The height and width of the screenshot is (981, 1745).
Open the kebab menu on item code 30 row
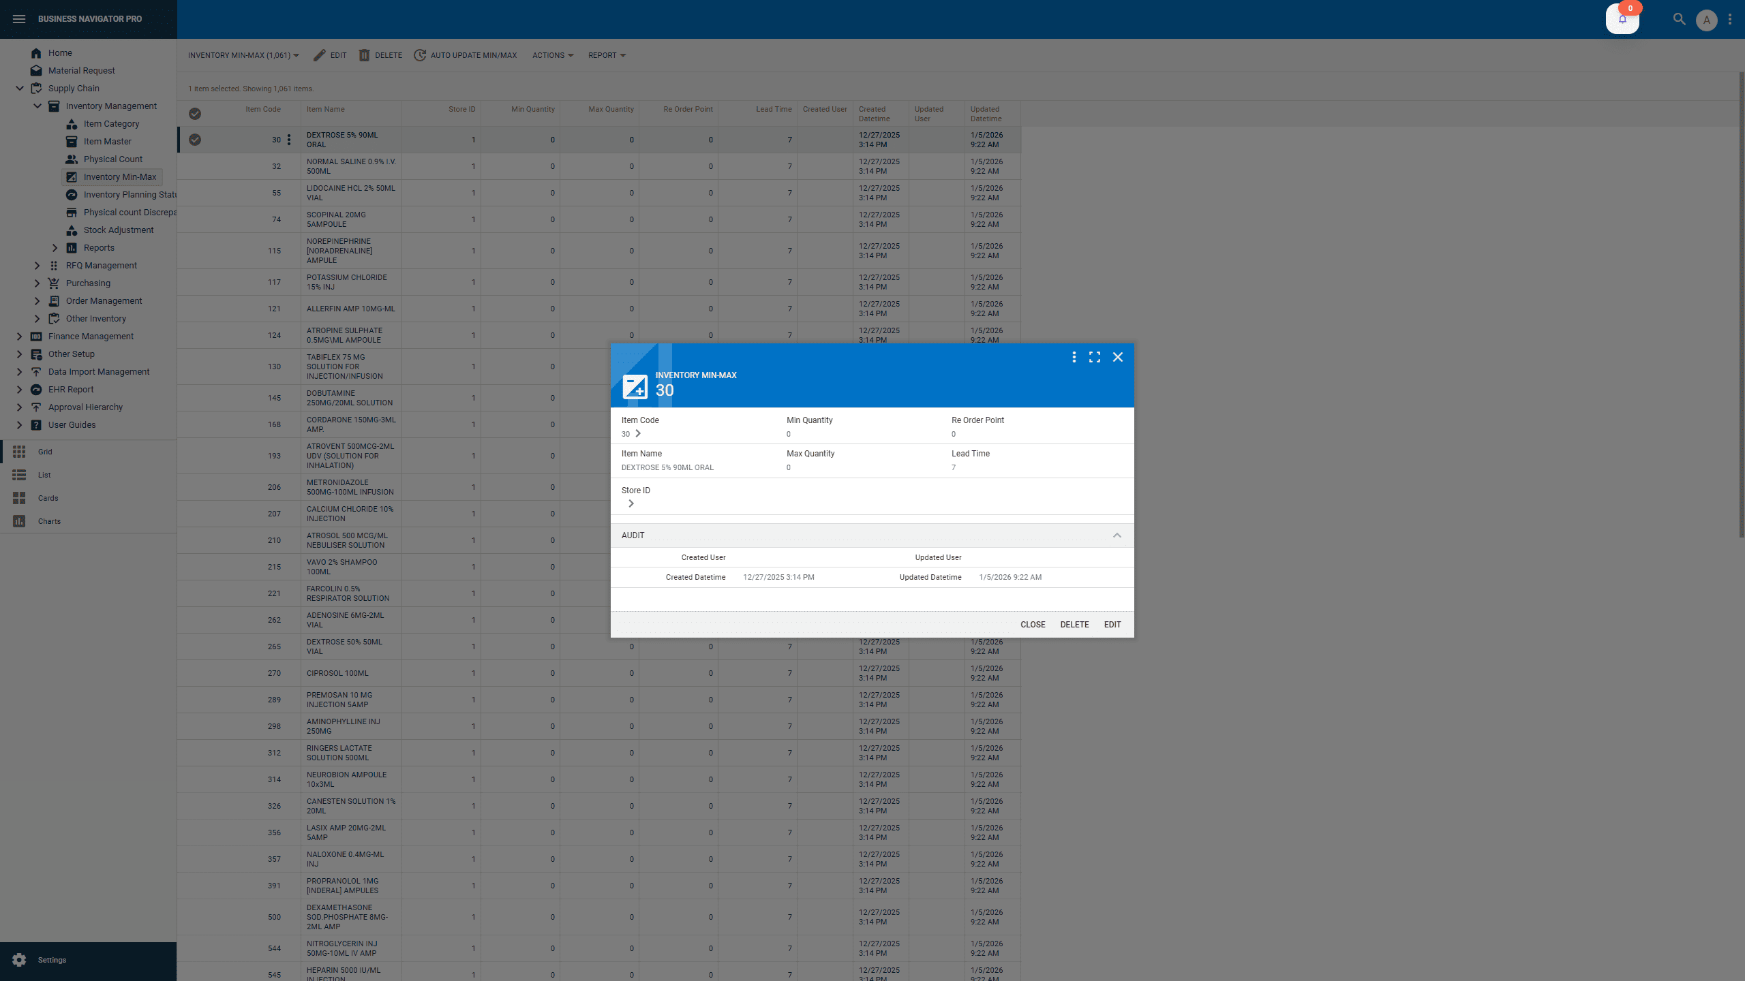(289, 140)
